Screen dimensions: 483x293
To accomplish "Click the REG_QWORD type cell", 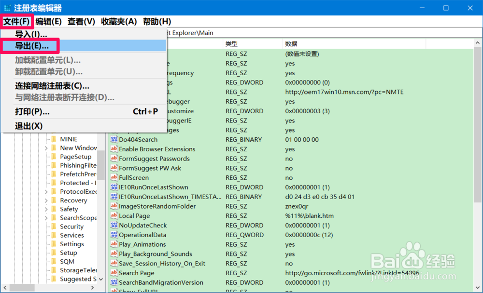I will tap(244, 235).
